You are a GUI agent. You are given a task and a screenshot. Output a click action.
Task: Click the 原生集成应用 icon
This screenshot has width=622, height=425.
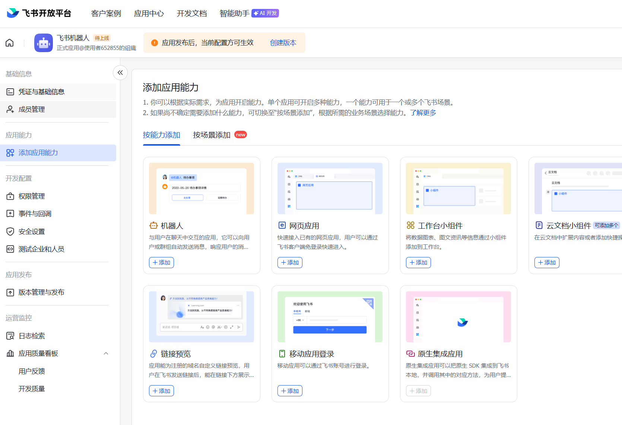[410, 354]
